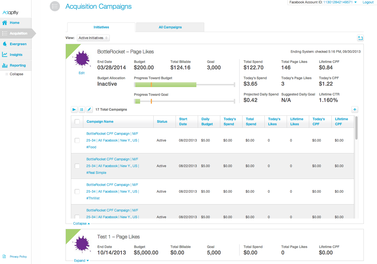
Task: Sort by Campaign Name column header
Action: click(x=100, y=122)
